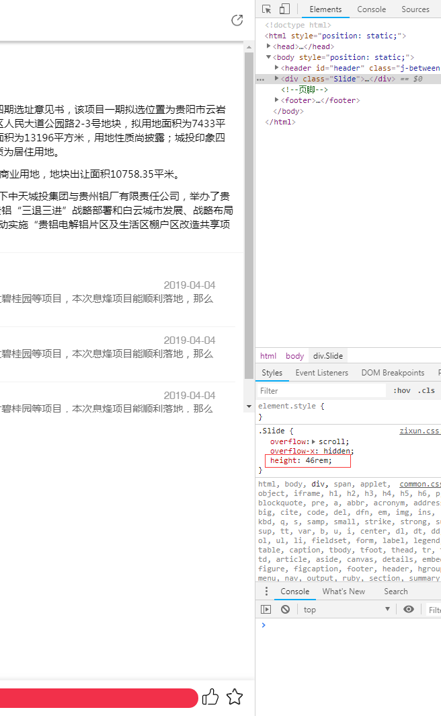The width and height of the screenshot is (441, 716).
Task: Click the html breadcrumb
Action: [268, 356]
